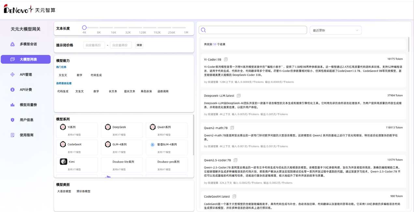Image resolution: width=414 pixels, height=212 pixels.
Task: Switch to the 大模型列表 section
Action: pyautogui.click(x=26, y=59)
